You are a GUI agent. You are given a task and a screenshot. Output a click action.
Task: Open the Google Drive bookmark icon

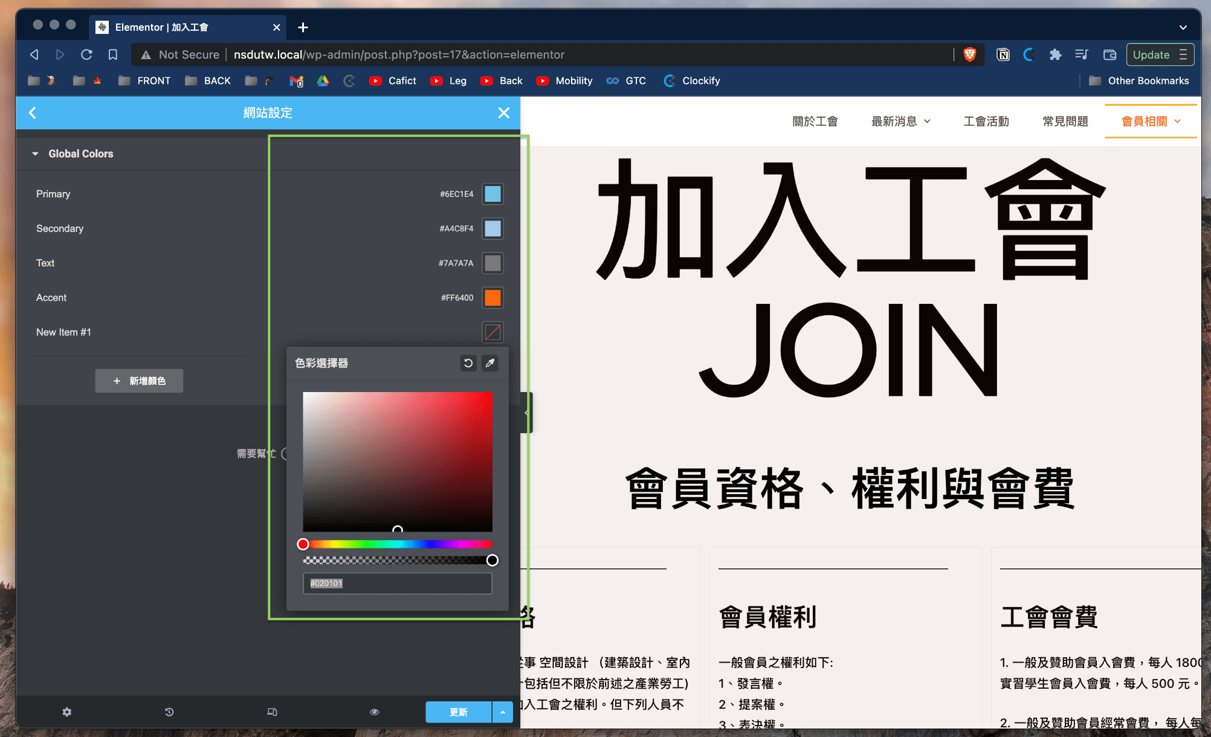coord(323,80)
